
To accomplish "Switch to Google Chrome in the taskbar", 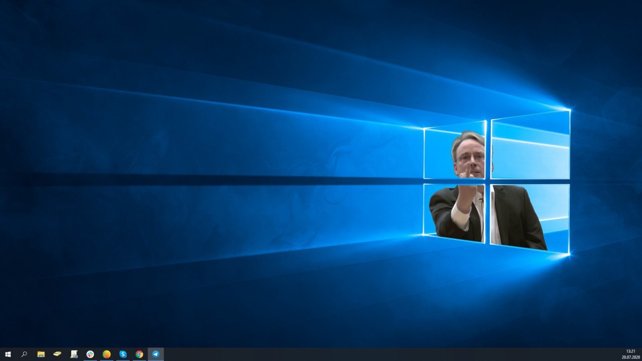I will (x=139, y=354).
